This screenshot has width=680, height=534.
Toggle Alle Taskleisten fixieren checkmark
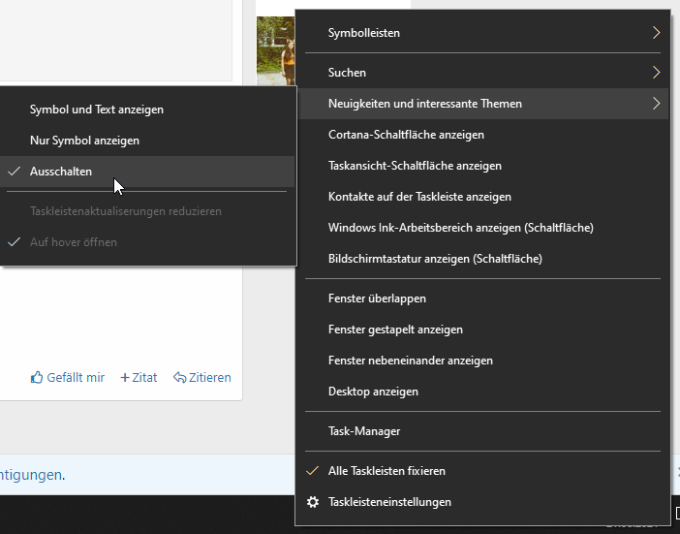tap(312, 471)
